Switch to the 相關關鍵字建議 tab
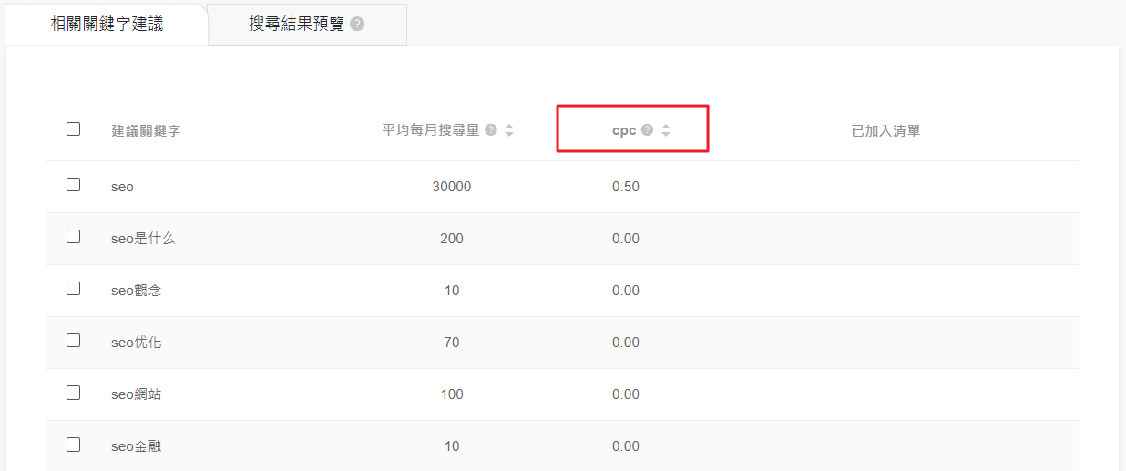Viewport: 1126px width, 471px height. click(107, 25)
